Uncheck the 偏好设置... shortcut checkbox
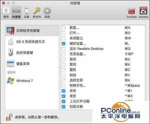Image resolution: width=150 pixels, height=124 pixels. point(63,44)
